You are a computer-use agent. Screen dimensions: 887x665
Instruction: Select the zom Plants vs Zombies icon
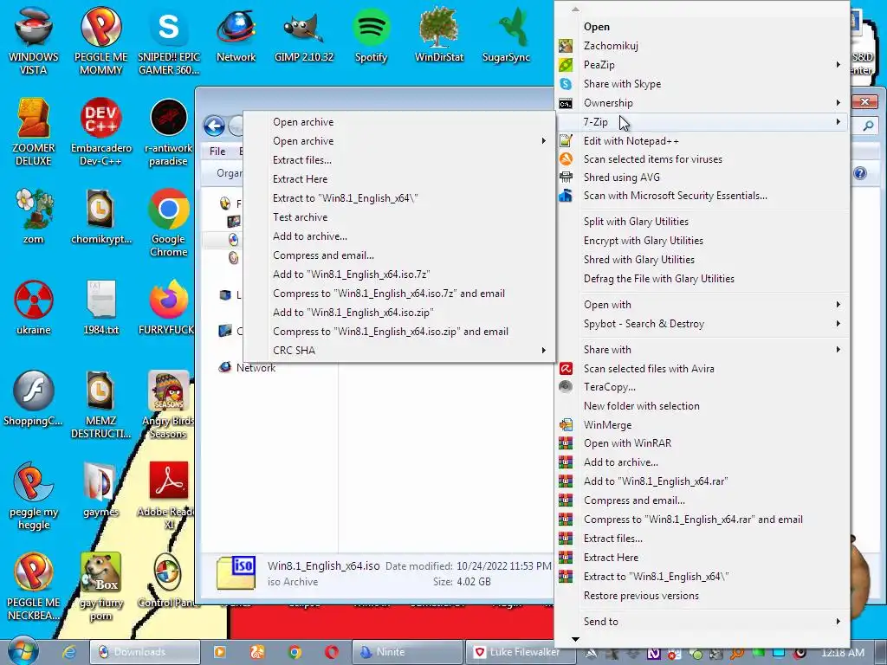pos(34,217)
